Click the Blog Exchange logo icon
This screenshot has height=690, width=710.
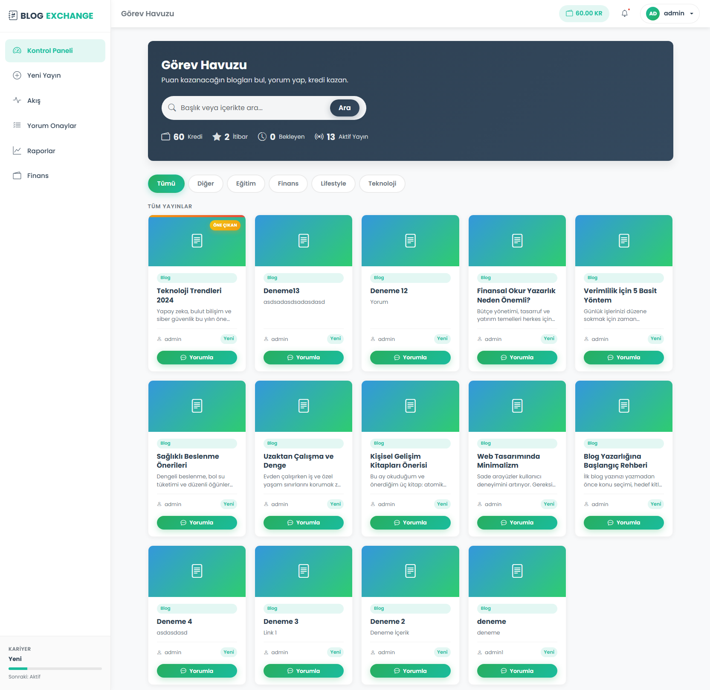point(13,16)
